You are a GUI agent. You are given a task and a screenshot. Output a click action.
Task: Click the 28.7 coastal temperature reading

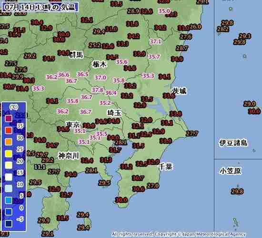(182, 49)
